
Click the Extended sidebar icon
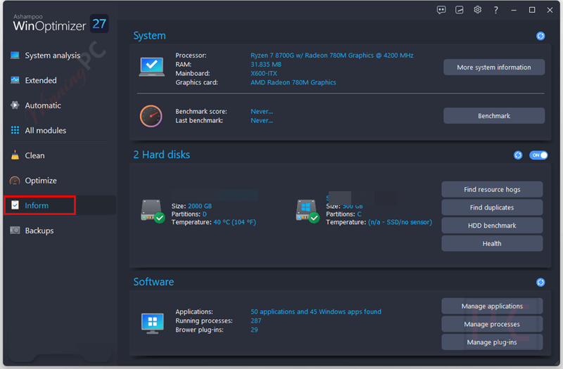15,80
